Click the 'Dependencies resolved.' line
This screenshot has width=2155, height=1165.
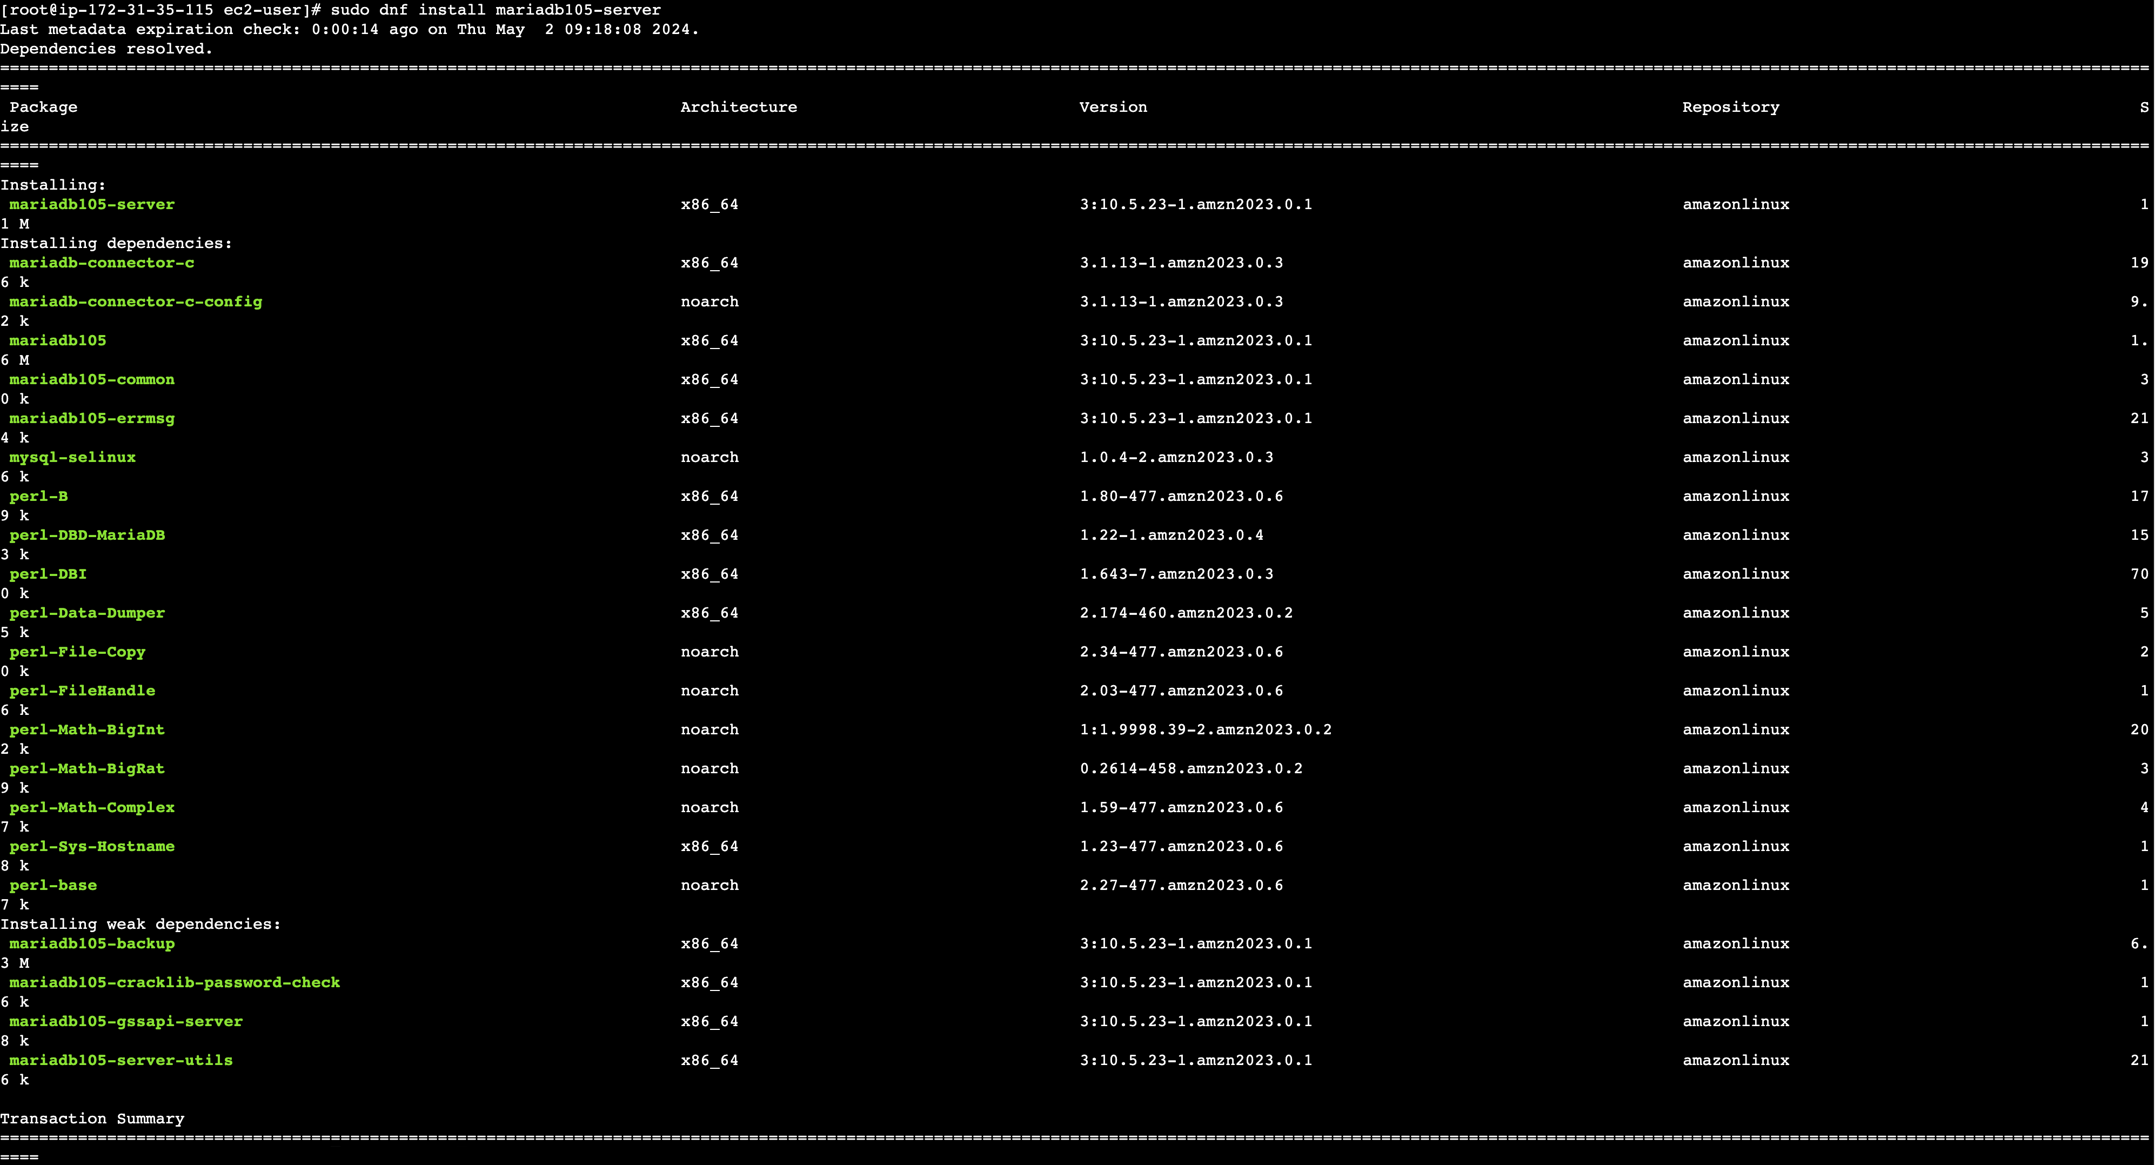pos(106,49)
